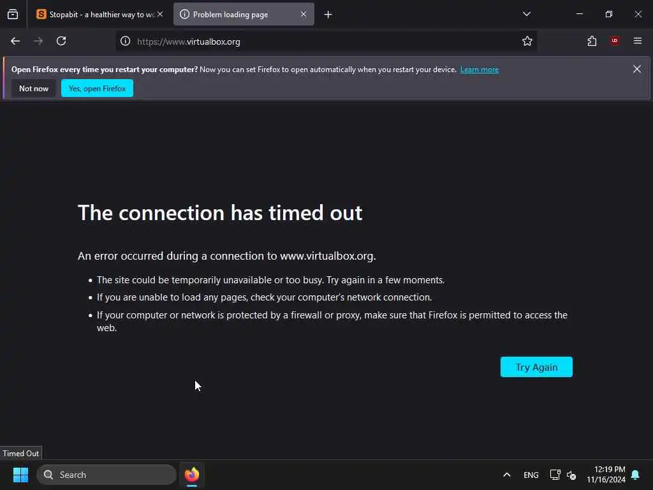Click the warning icon on Problem loading tab
Viewport: 653px width, 490px height.
point(184,14)
